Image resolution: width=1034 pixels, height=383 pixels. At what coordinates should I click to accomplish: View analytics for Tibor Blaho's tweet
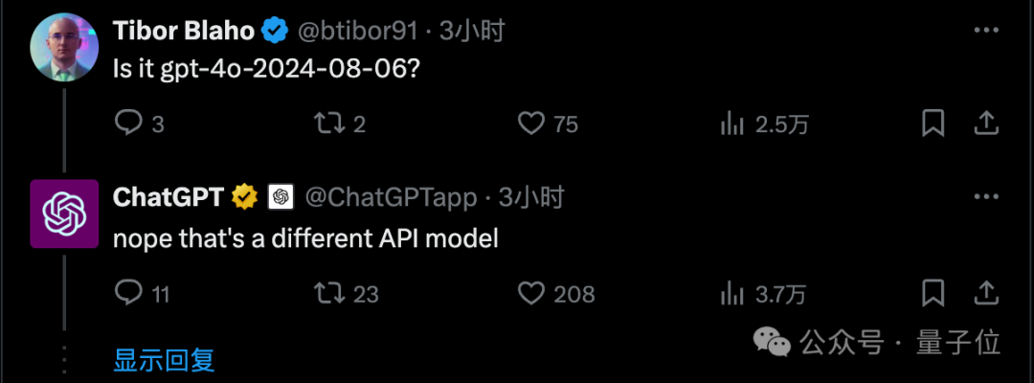[732, 123]
